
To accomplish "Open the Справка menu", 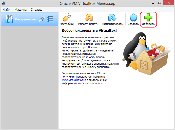I will (x=36, y=10).
